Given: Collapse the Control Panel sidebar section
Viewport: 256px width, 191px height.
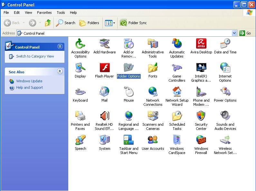Looking at the screenshot, I should click(x=60, y=47).
